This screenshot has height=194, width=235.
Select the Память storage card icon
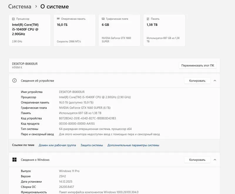148,19
